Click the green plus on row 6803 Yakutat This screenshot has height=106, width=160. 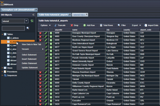(x=51, y=79)
